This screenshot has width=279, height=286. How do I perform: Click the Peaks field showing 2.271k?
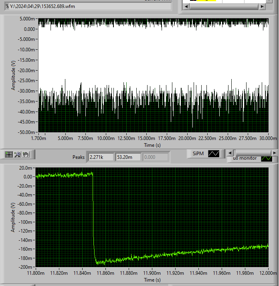[x=101, y=157]
